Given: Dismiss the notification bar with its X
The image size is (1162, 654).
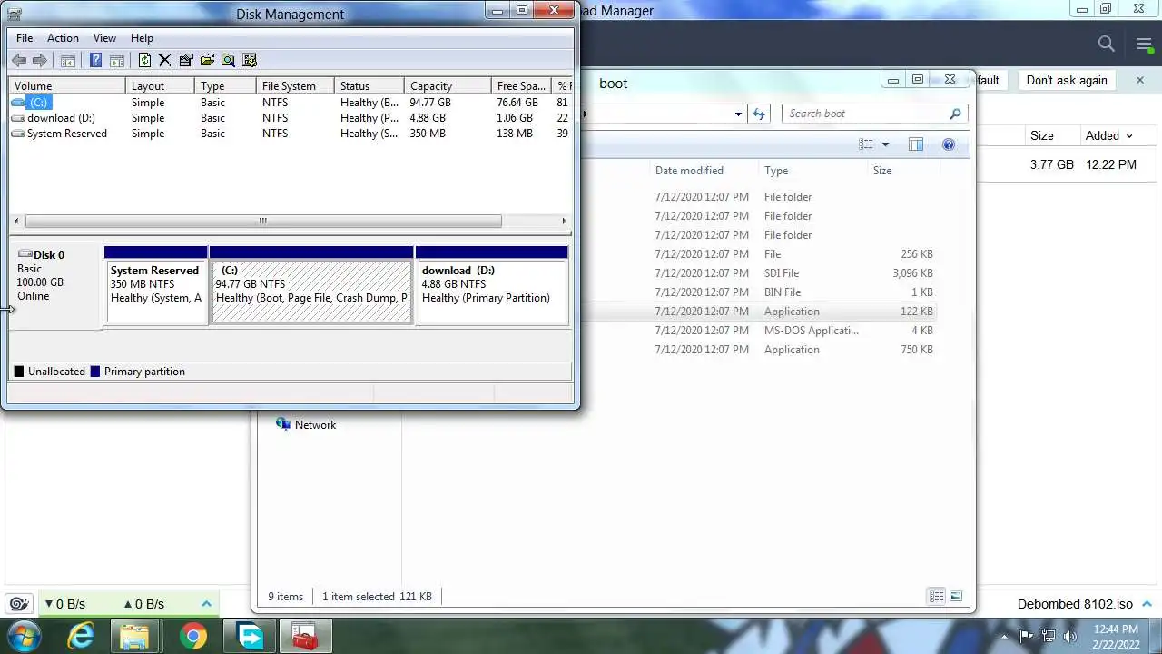Looking at the screenshot, I should [x=1140, y=80].
